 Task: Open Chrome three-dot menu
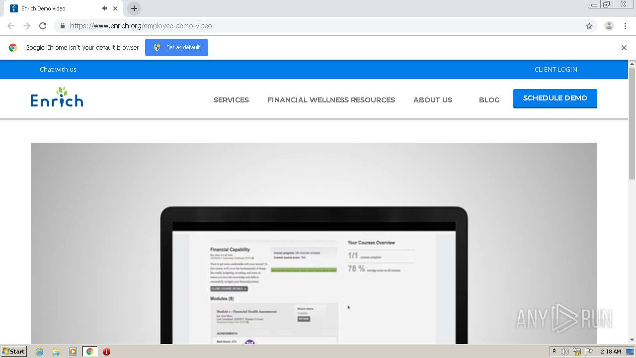point(625,26)
